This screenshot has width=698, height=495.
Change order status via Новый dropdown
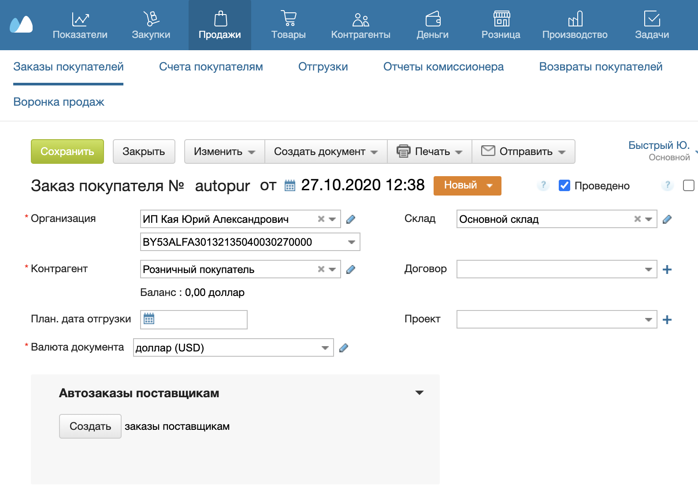tap(468, 185)
